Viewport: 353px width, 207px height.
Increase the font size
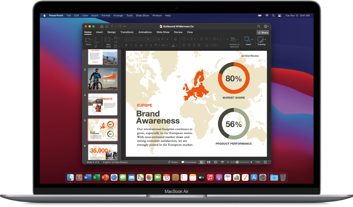tap(163, 39)
